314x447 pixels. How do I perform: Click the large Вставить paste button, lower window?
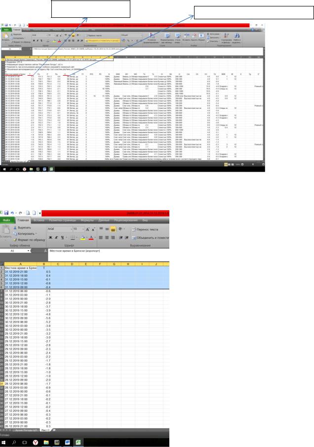(x=5, y=232)
